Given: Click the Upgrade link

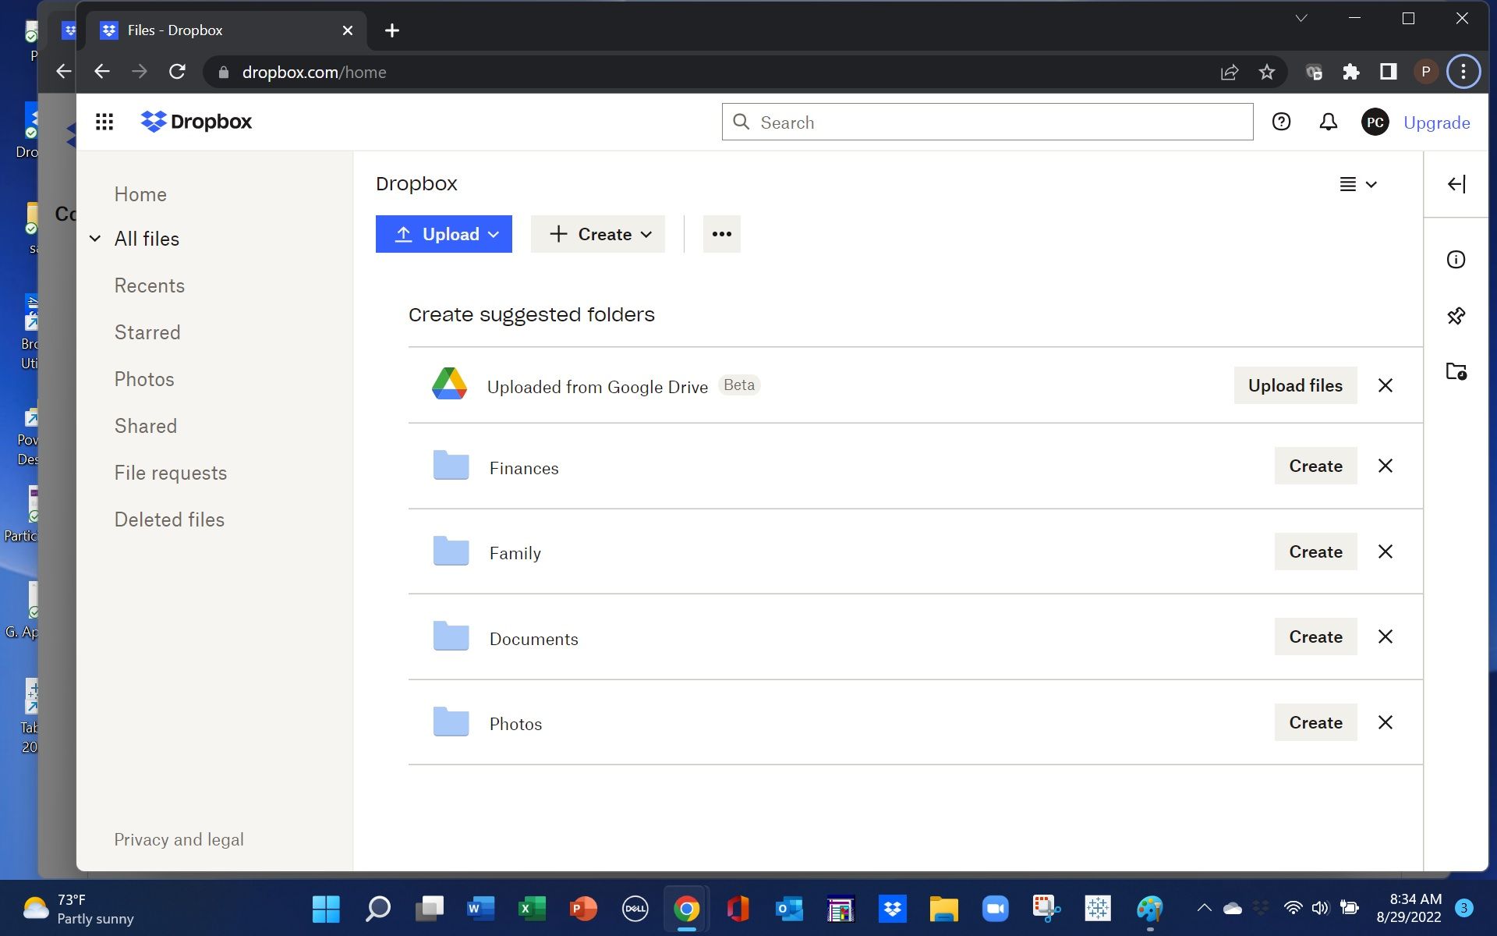Looking at the screenshot, I should point(1437,122).
